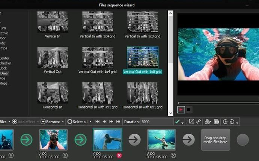Click the copy overlay pages icon
This screenshot has height=161, width=259.
click(216, 122)
